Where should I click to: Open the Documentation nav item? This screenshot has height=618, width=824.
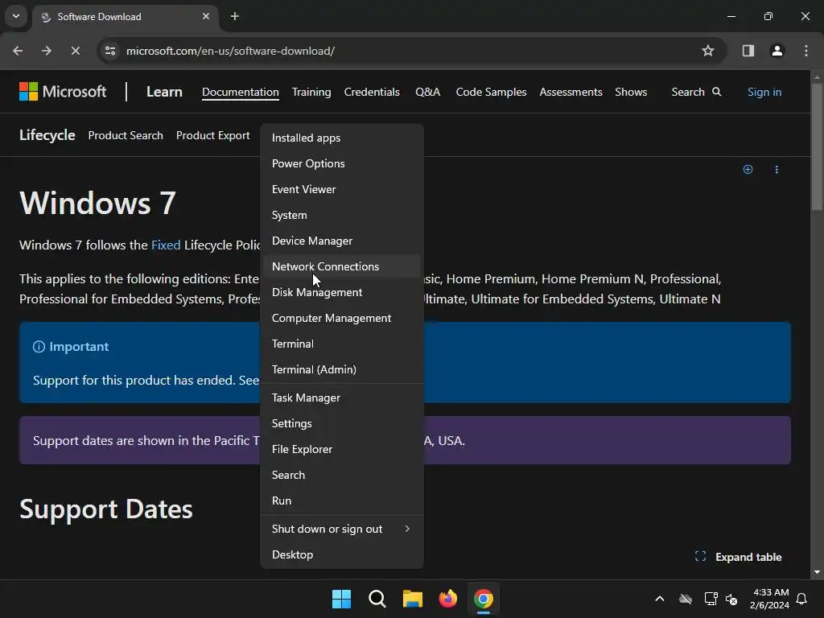[240, 92]
